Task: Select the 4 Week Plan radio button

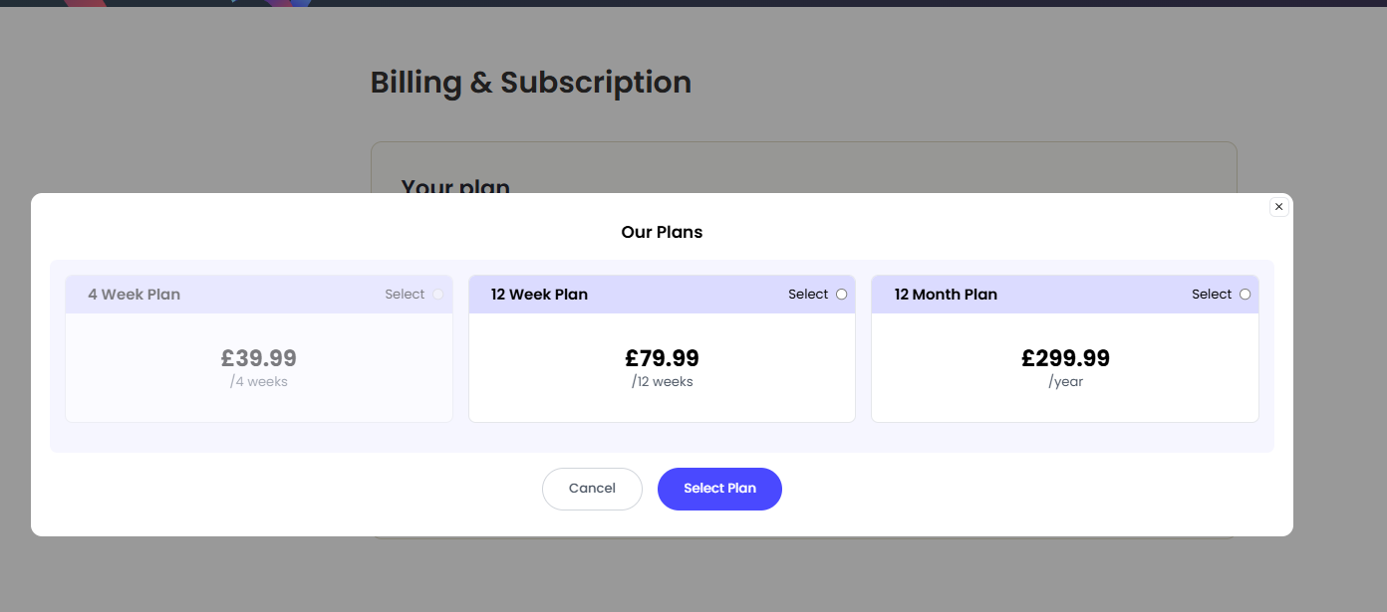Action: pos(438,295)
